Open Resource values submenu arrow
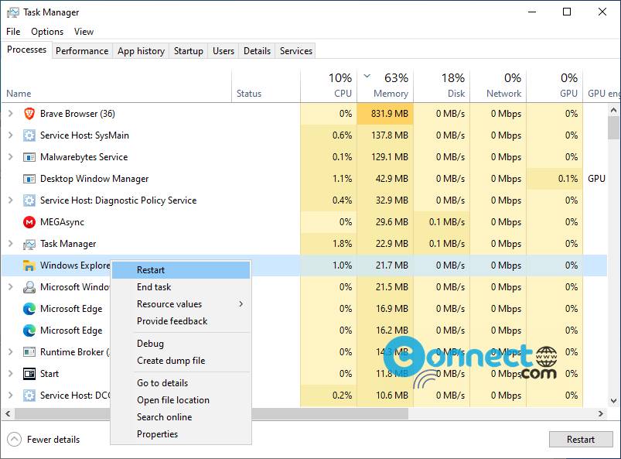 pyautogui.click(x=241, y=304)
